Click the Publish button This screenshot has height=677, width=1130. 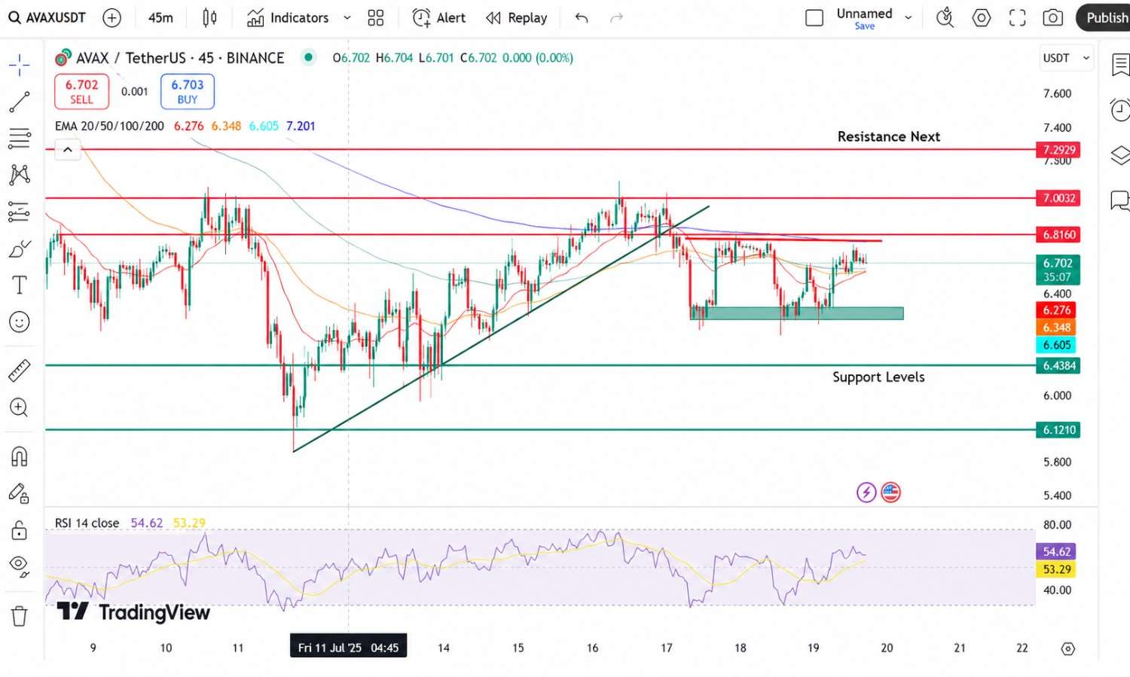click(1106, 17)
